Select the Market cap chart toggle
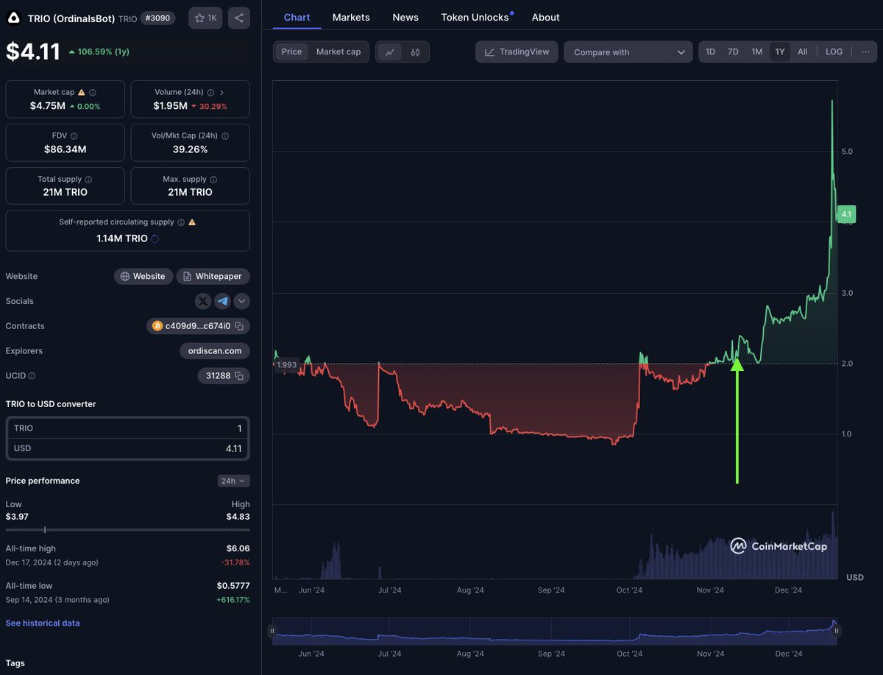 [x=338, y=52]
